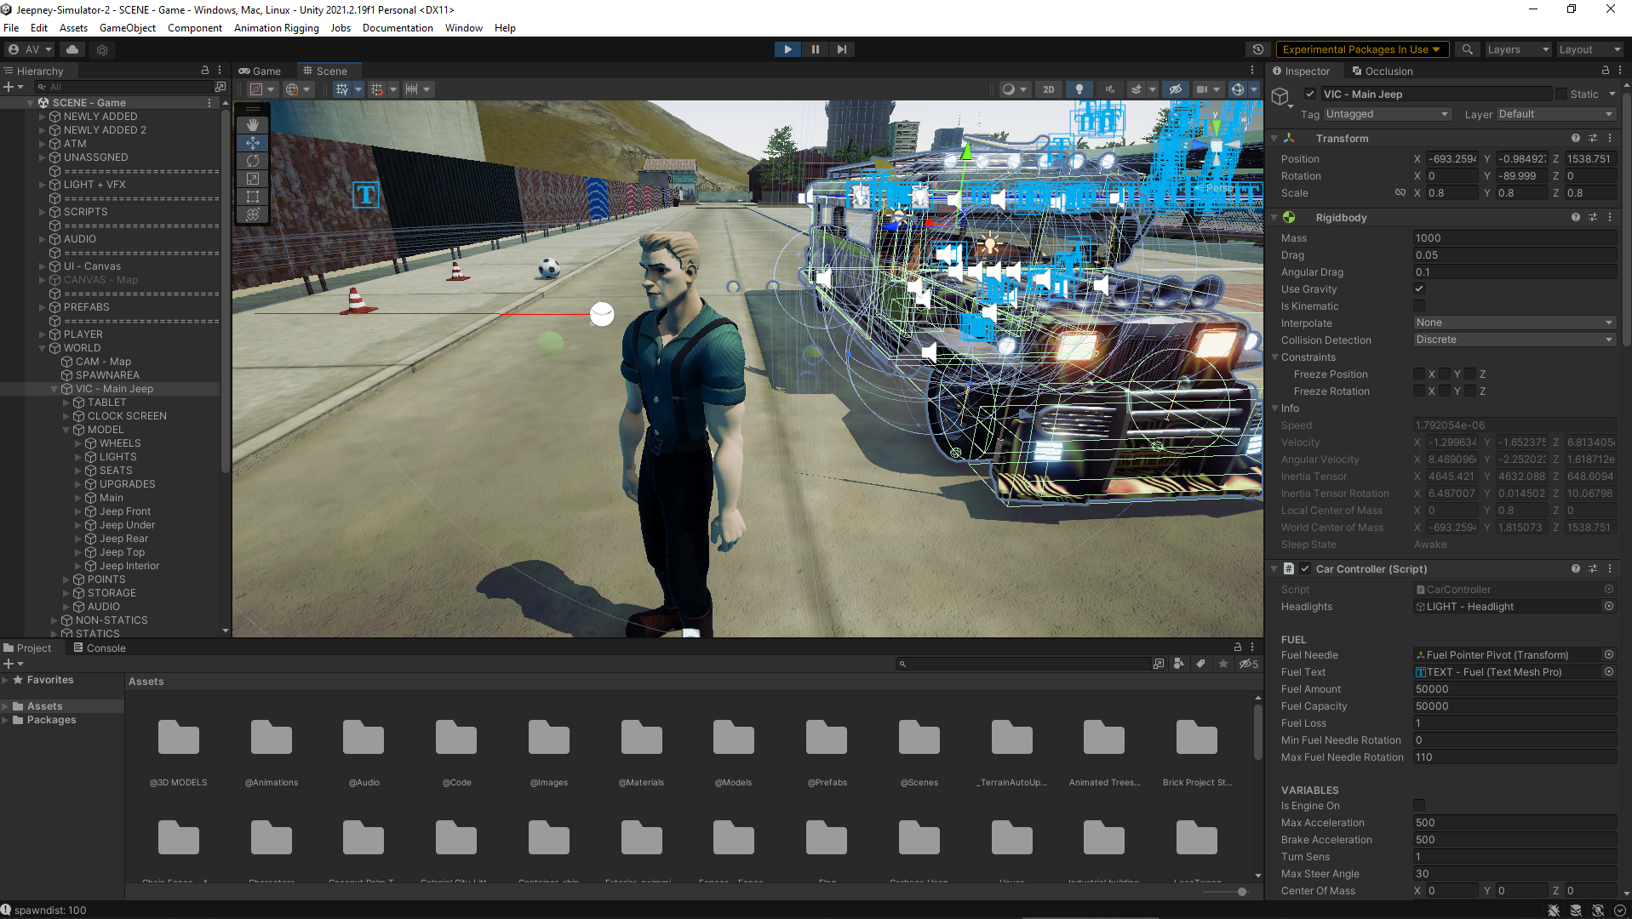Screen dimensions: 1632x919
Task: Open the GameObject menu
Action: (127, 28)
